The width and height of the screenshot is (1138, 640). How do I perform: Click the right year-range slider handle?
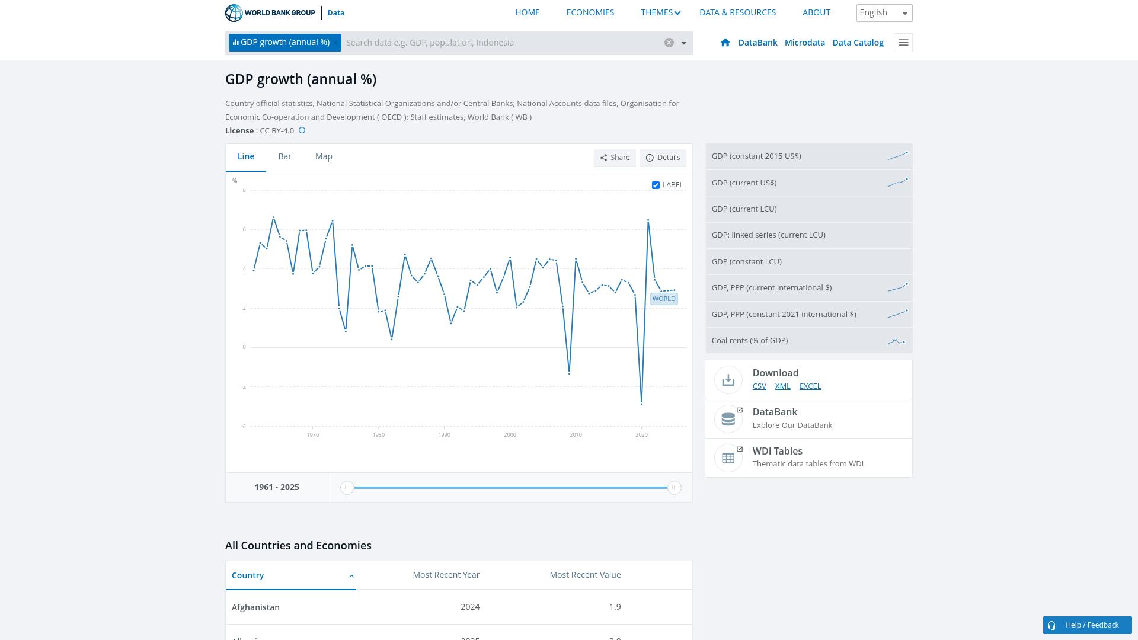click(x=674, y=488)
